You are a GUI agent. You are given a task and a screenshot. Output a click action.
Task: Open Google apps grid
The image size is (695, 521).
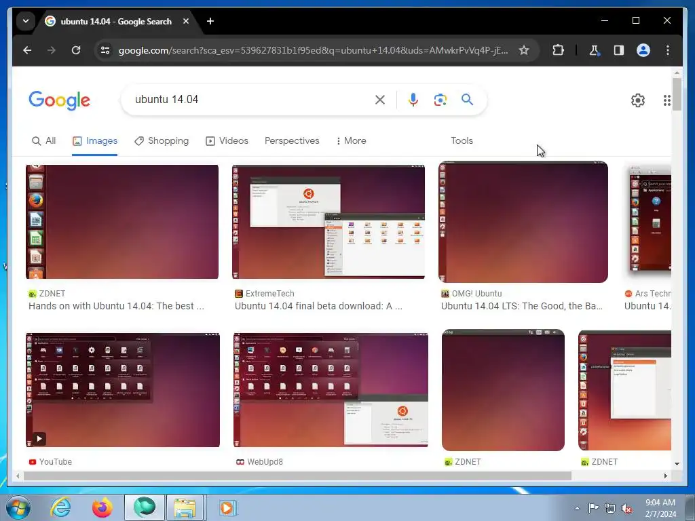[x=666, y=100]
